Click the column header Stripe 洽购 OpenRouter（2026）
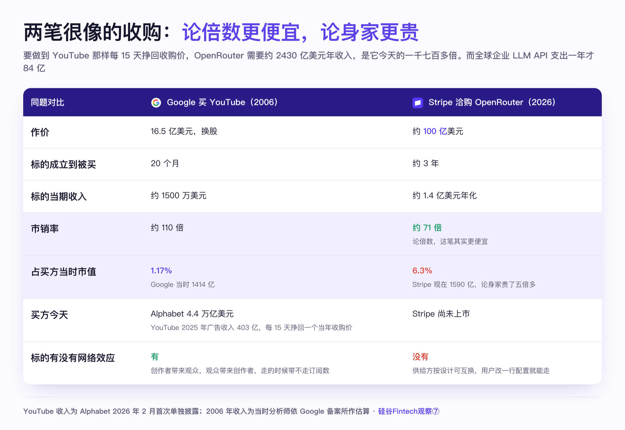 492,102
